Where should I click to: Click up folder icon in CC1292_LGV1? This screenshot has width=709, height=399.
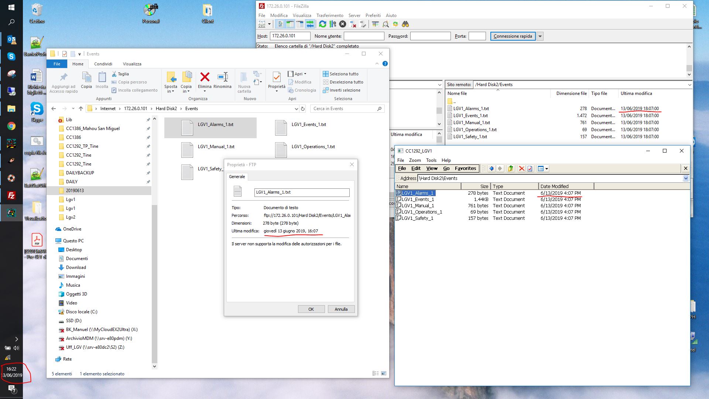coord(511,168)
